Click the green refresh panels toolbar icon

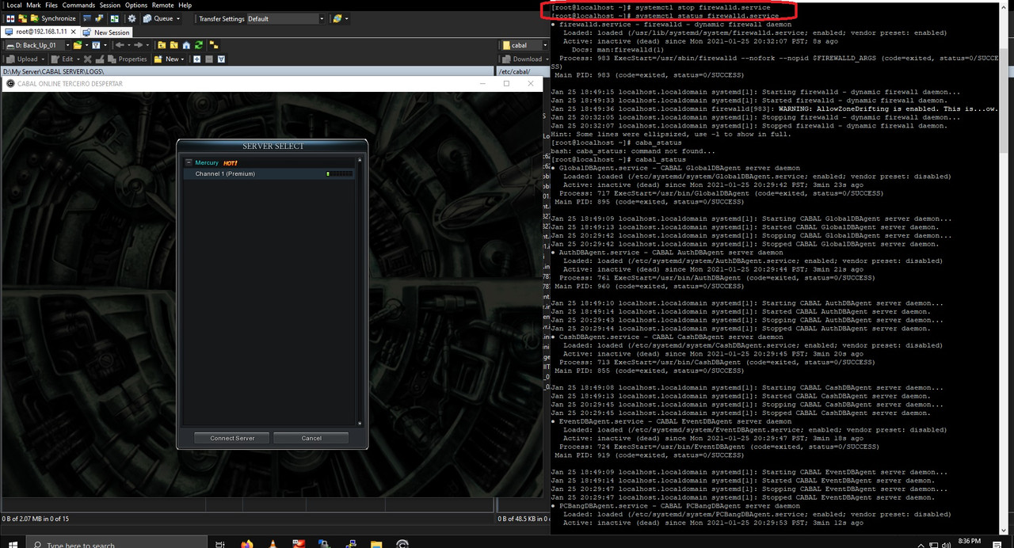pyautogui.click(x=115, y=18)
